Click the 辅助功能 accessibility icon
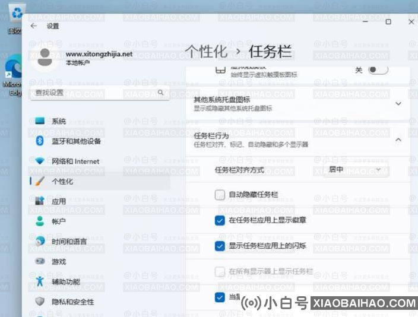 40,281
